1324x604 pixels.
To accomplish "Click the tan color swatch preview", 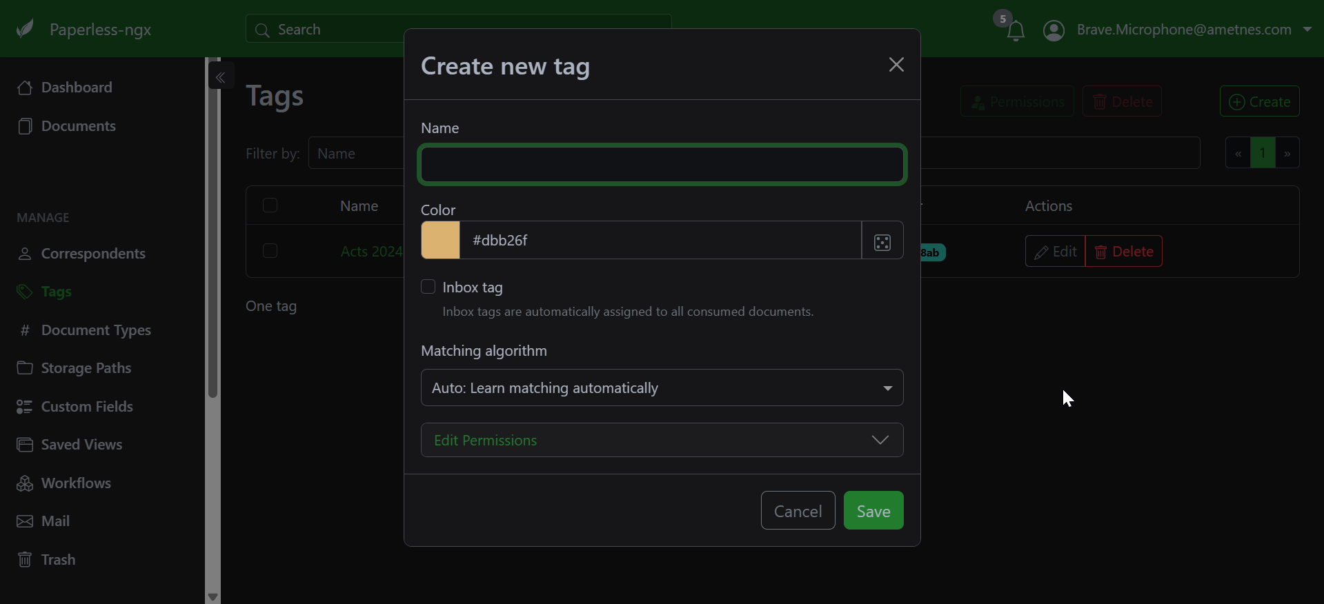I will 441,241.
